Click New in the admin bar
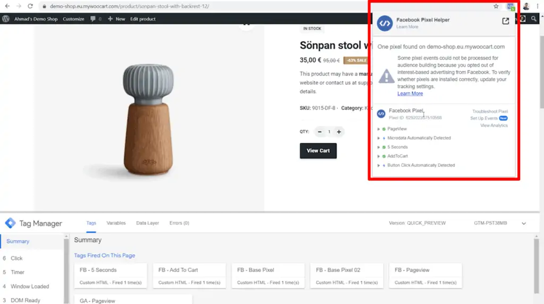Image resolution: width=544 pixels, height=304 pixels. 116,19
